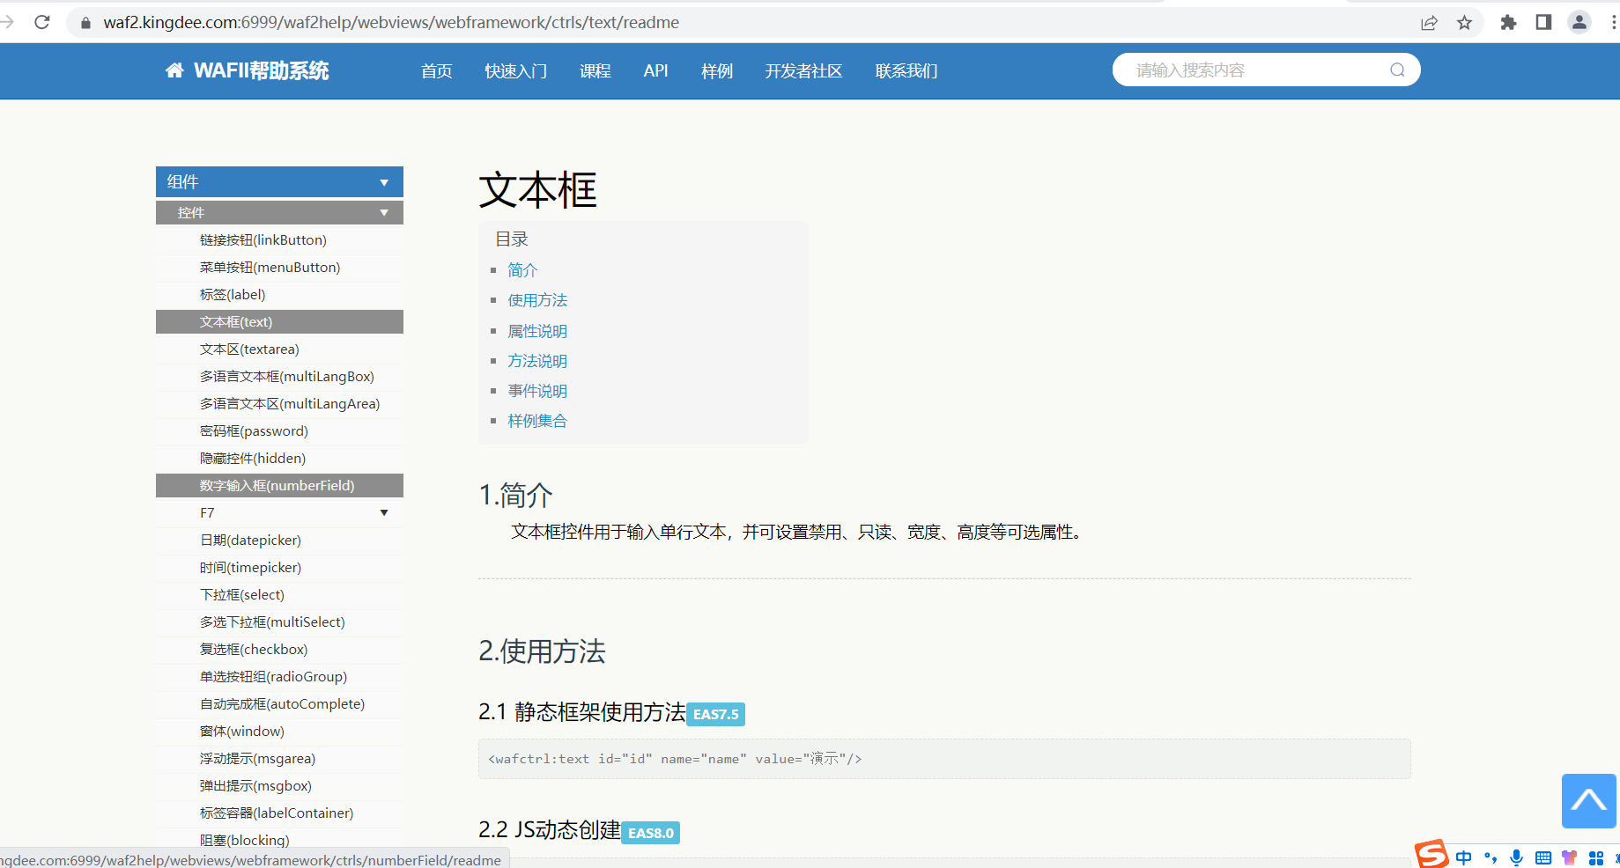1620x868 pixels.
Task: Open the 联系我们 menu item
Action: (x=906, y=71)
